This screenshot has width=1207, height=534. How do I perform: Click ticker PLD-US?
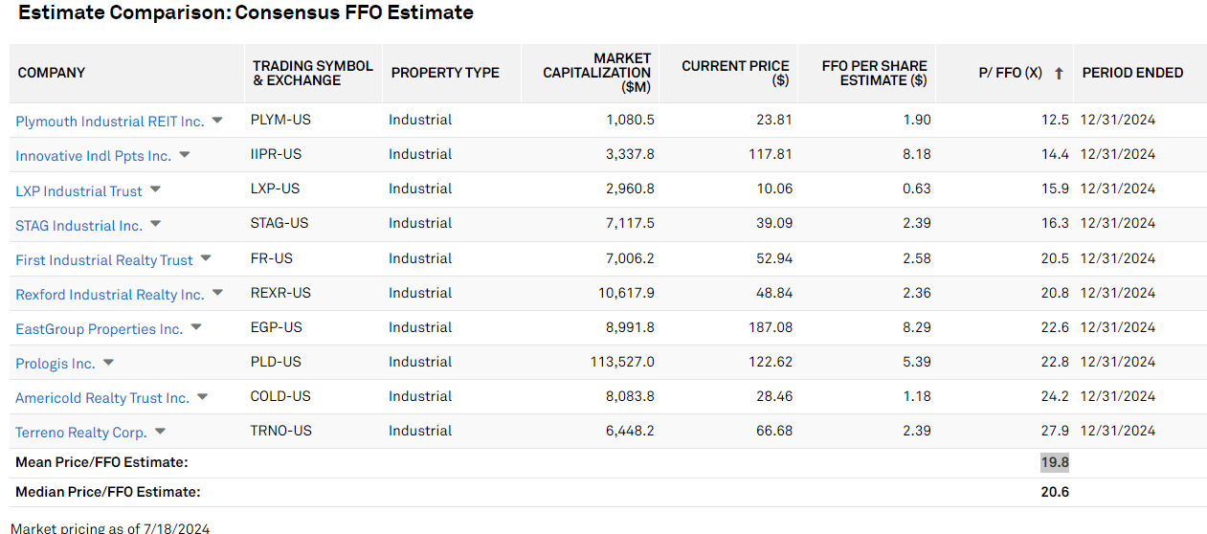276,362
